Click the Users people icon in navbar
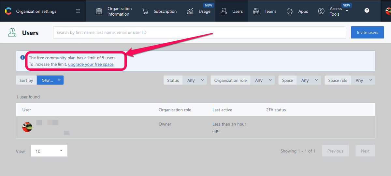391x176 pixels. 224,11
